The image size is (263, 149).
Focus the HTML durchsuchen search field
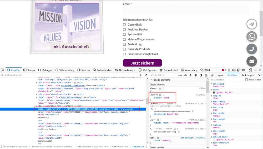pos(70,75)
